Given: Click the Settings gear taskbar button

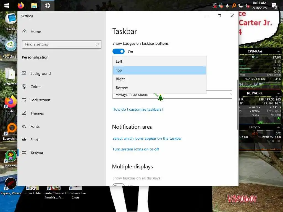Looking at the screenshot, I should pos(48,6).
